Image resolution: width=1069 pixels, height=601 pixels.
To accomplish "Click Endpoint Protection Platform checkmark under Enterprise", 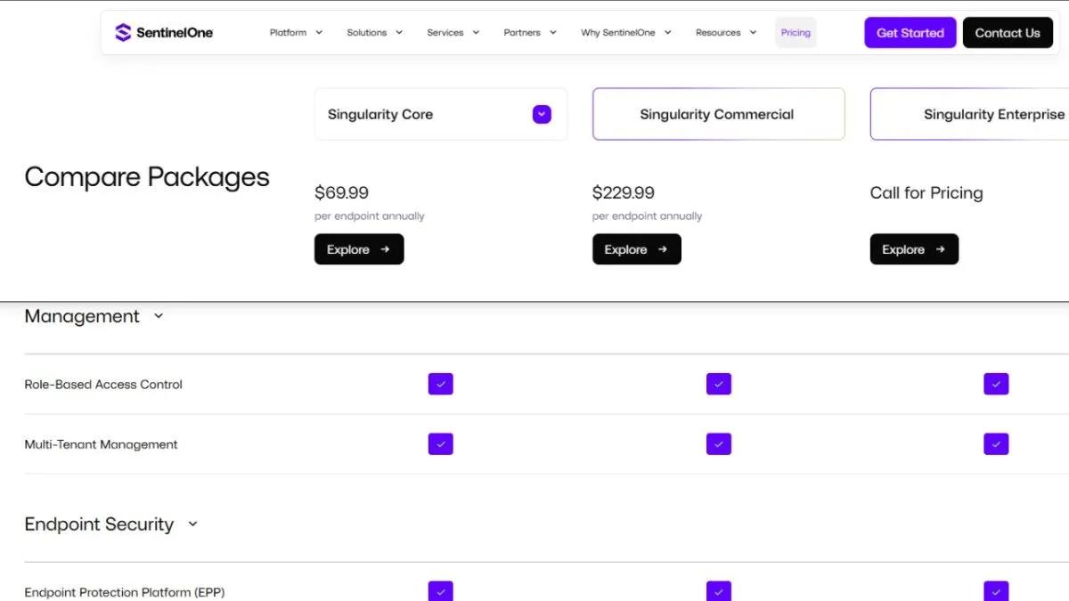I will click(996, 591).
